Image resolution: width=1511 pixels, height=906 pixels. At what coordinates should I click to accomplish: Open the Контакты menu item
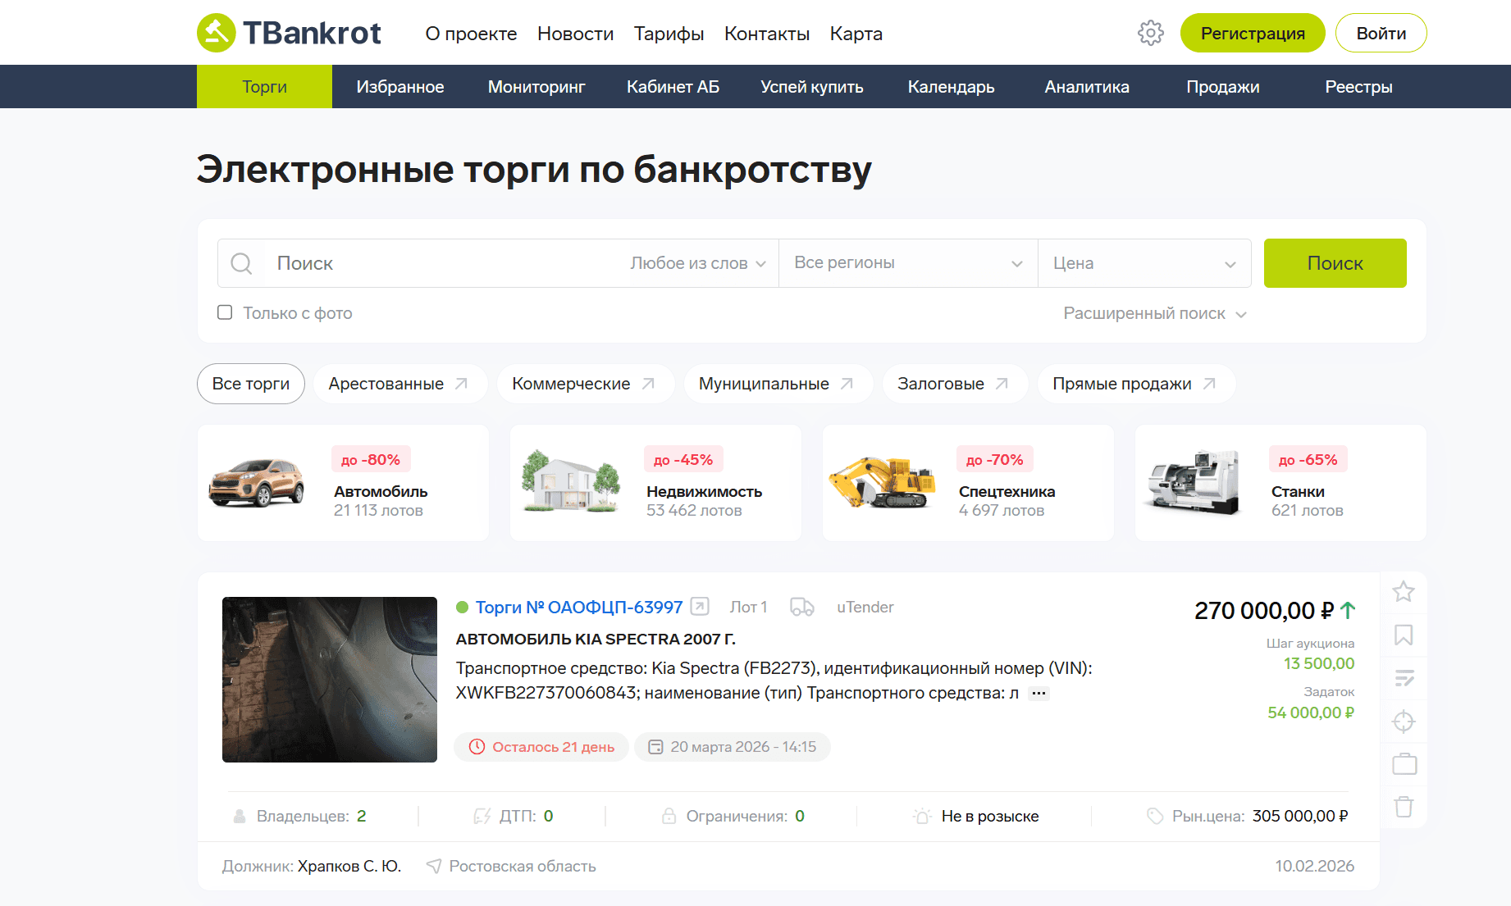[x=767, y=34]
